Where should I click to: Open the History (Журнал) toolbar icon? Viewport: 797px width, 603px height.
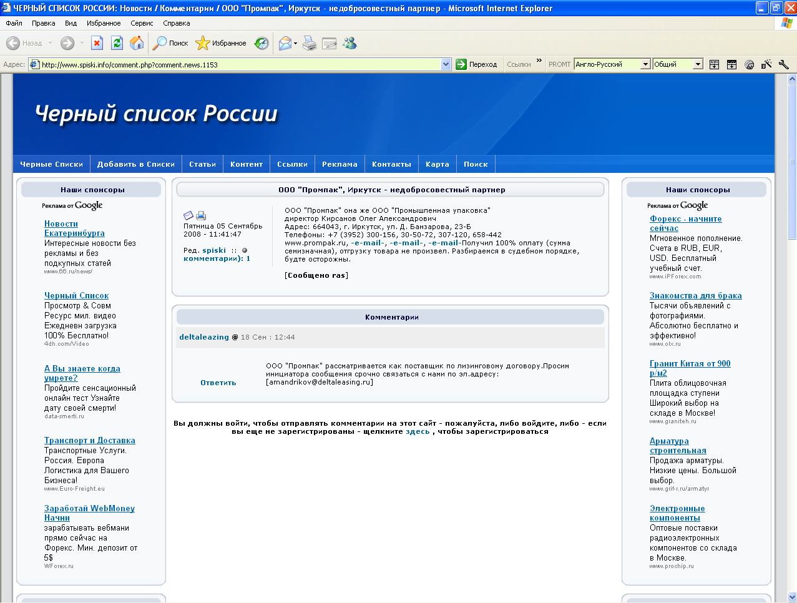pos(262,43)
